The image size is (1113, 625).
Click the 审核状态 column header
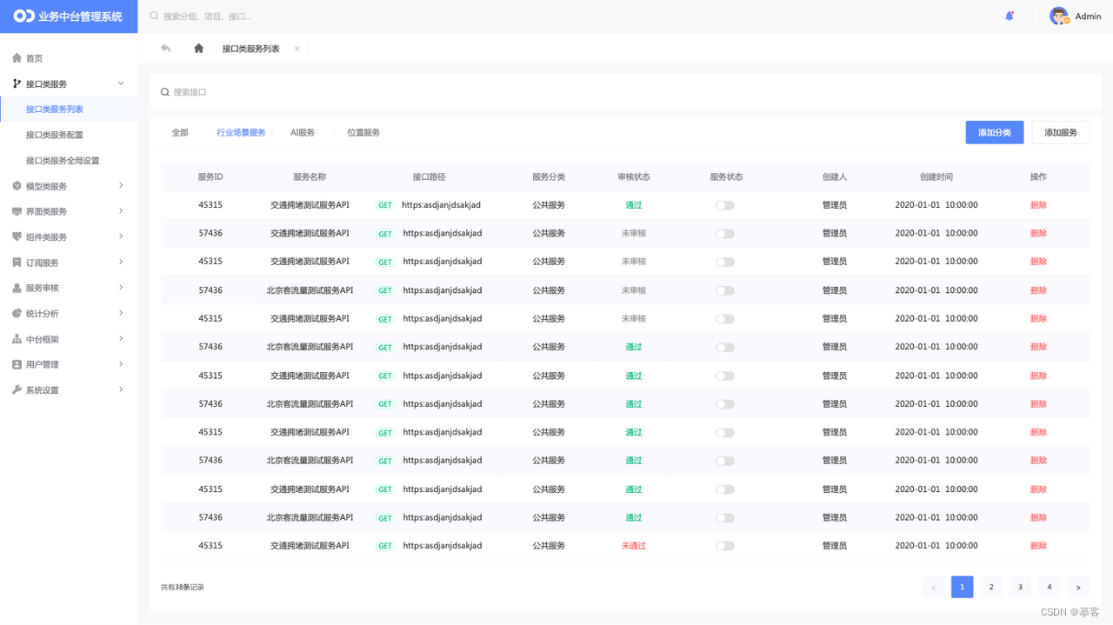pyautogui.click(x=633, y=176)
